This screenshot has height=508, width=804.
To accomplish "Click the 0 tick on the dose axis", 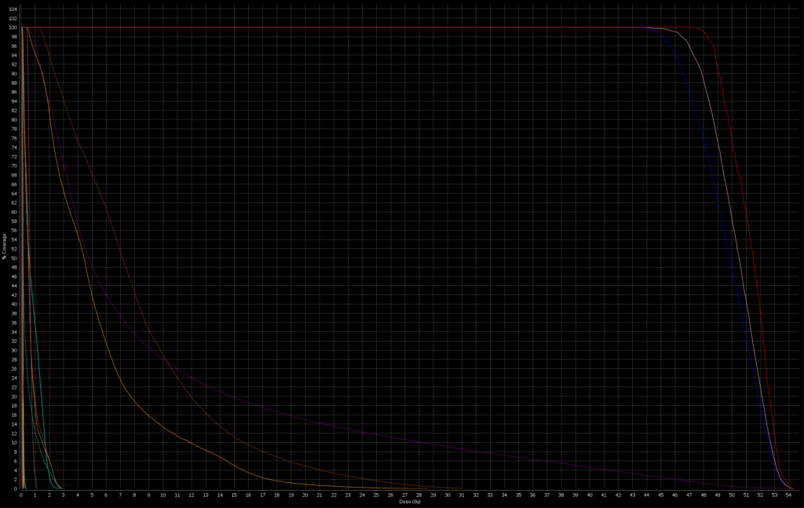I will tap(21, 495).
